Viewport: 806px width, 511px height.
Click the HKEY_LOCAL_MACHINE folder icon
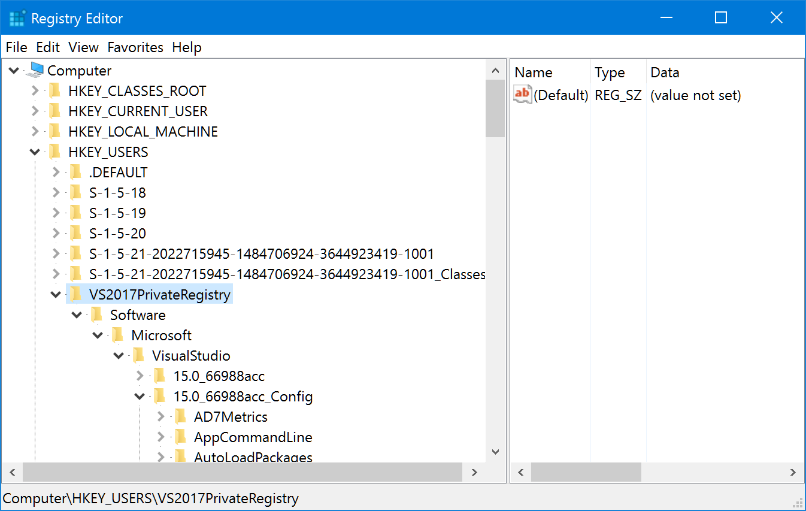[x=55, y=132]
